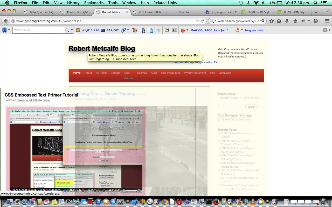Open Google Chrome in the Dock

click(165, 202)
